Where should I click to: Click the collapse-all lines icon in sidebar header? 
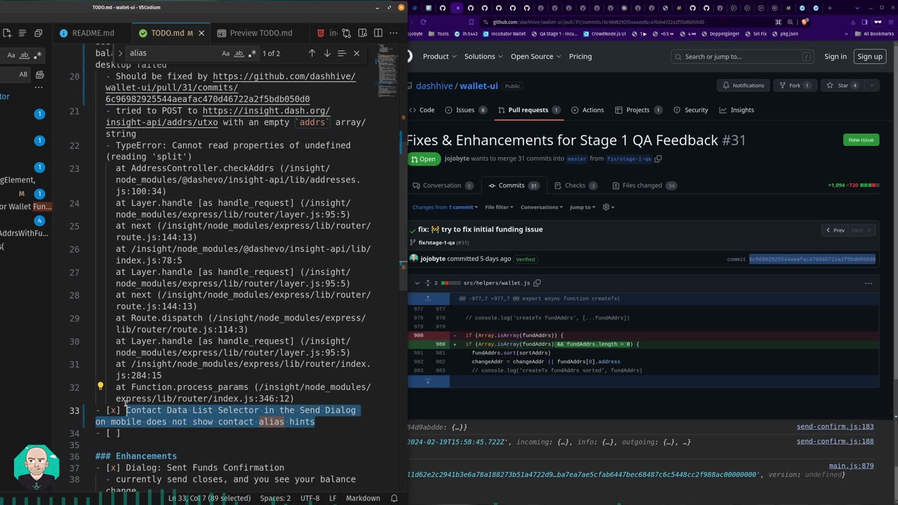point(22,33)
